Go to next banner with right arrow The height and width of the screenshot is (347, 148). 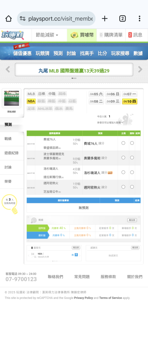click(140, 69)
